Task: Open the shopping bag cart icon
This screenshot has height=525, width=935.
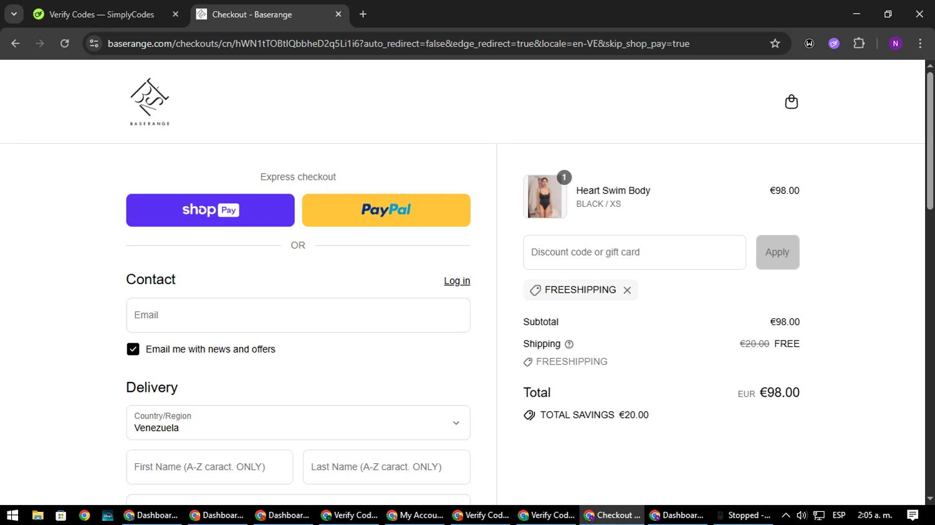Action: click(791, 102)
